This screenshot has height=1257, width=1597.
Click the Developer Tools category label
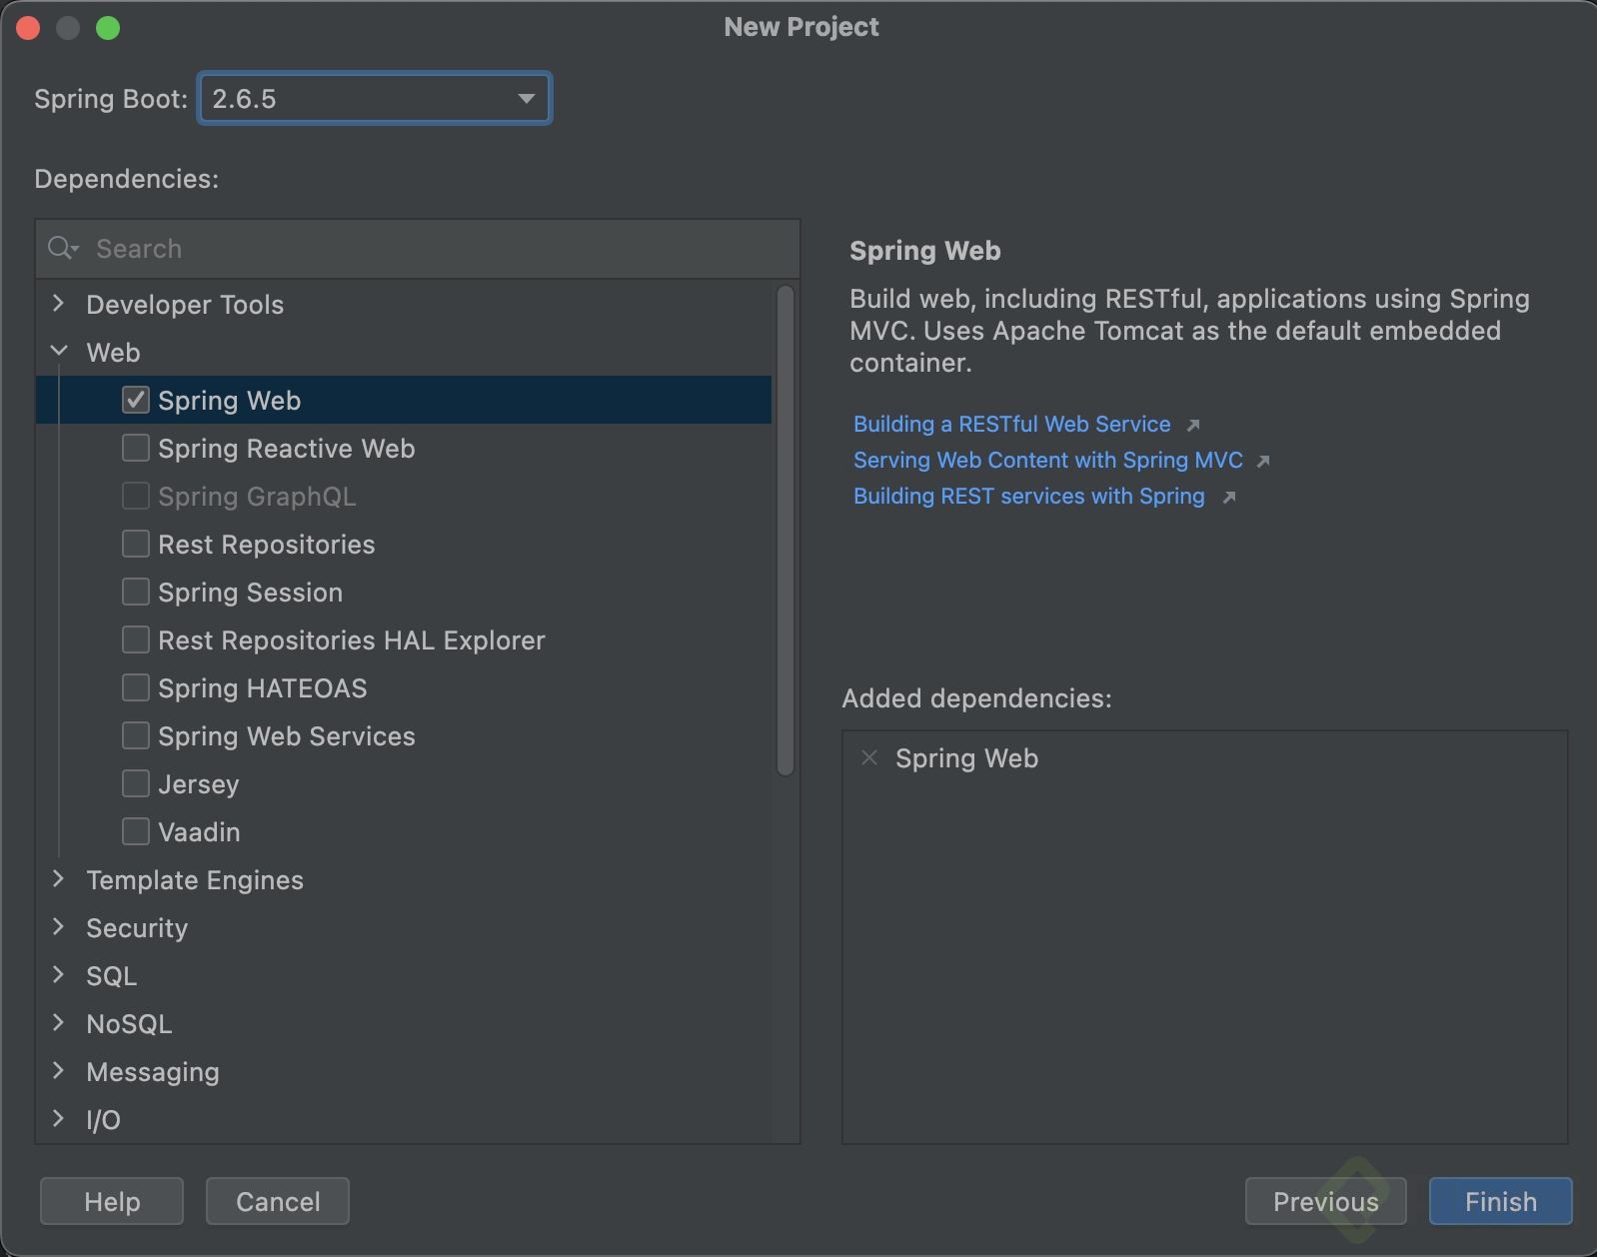pyautogui.click(x=185, y=305)
